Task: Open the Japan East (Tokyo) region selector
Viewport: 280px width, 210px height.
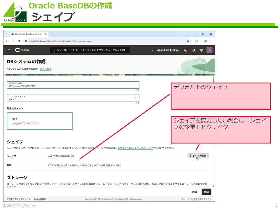Action: (165, 50)
